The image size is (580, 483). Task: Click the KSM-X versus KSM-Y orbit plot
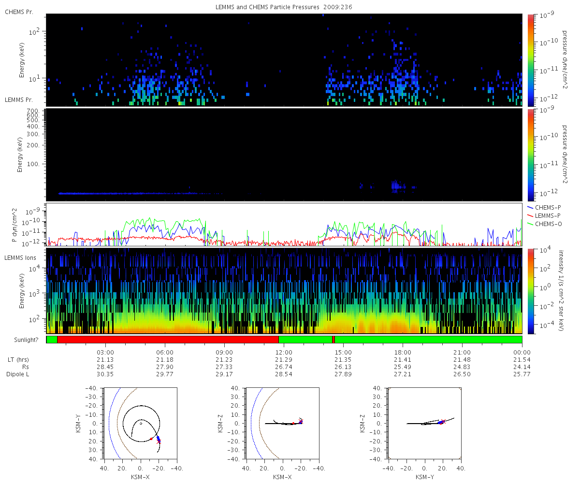click(140, 423)
